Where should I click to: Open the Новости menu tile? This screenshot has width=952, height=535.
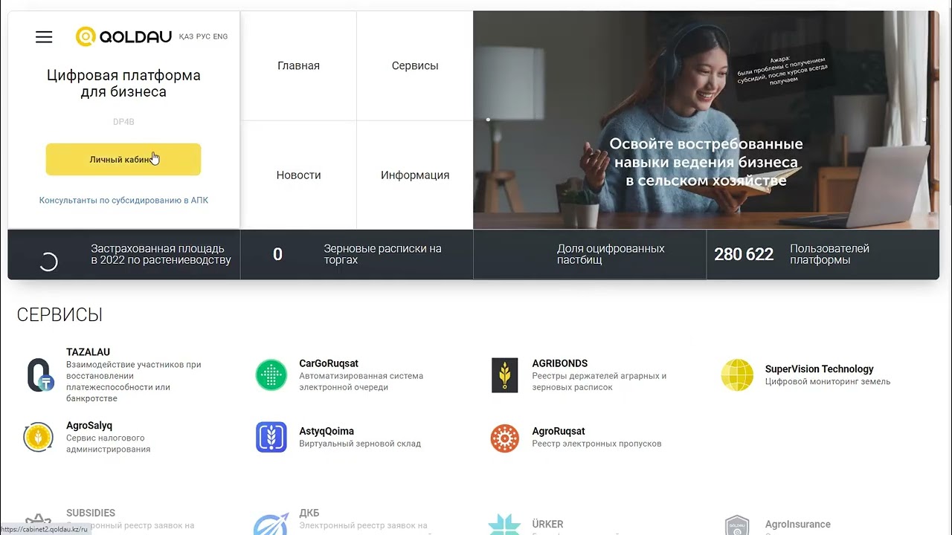click(298, 175)
